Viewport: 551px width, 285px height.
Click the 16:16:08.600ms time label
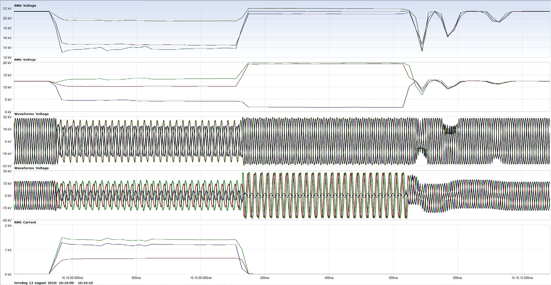[73, 278]
